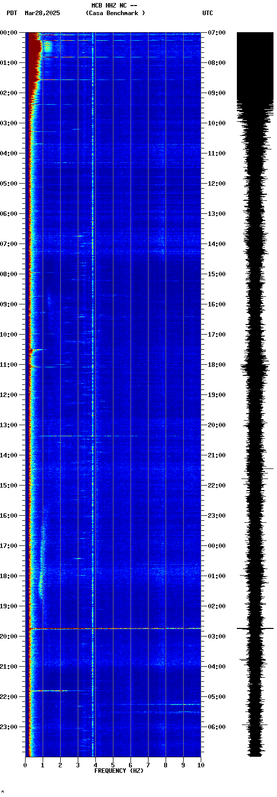Viewport: 277px width, 797px height.
Task: Click the large seismogram spike near 02:45 UTC
Action: [x=255, y=628]
